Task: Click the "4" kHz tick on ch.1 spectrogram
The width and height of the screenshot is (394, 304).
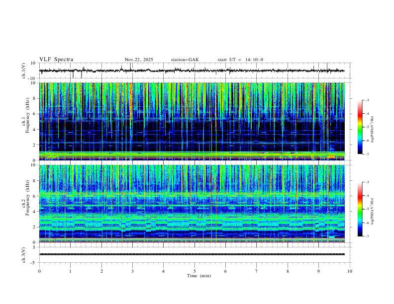Action: tap(35, 130)
